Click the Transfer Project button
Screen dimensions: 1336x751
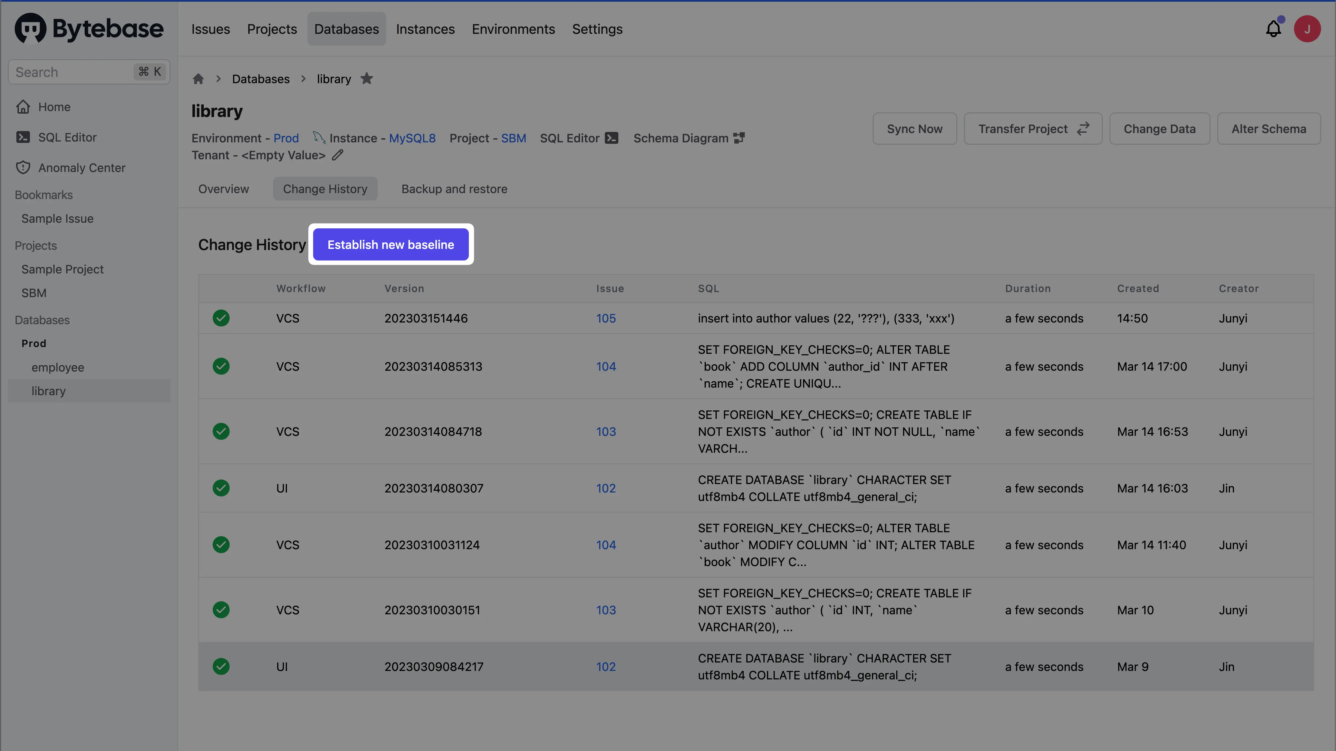point(1033,129)
